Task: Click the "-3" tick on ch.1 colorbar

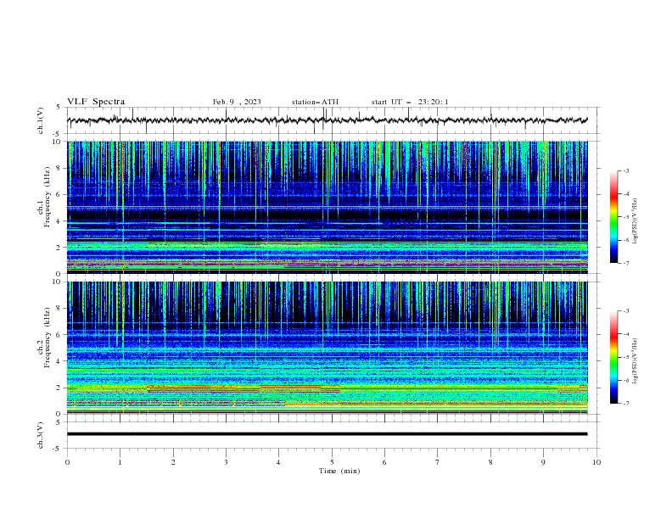Action: click(x=625, y=170)
